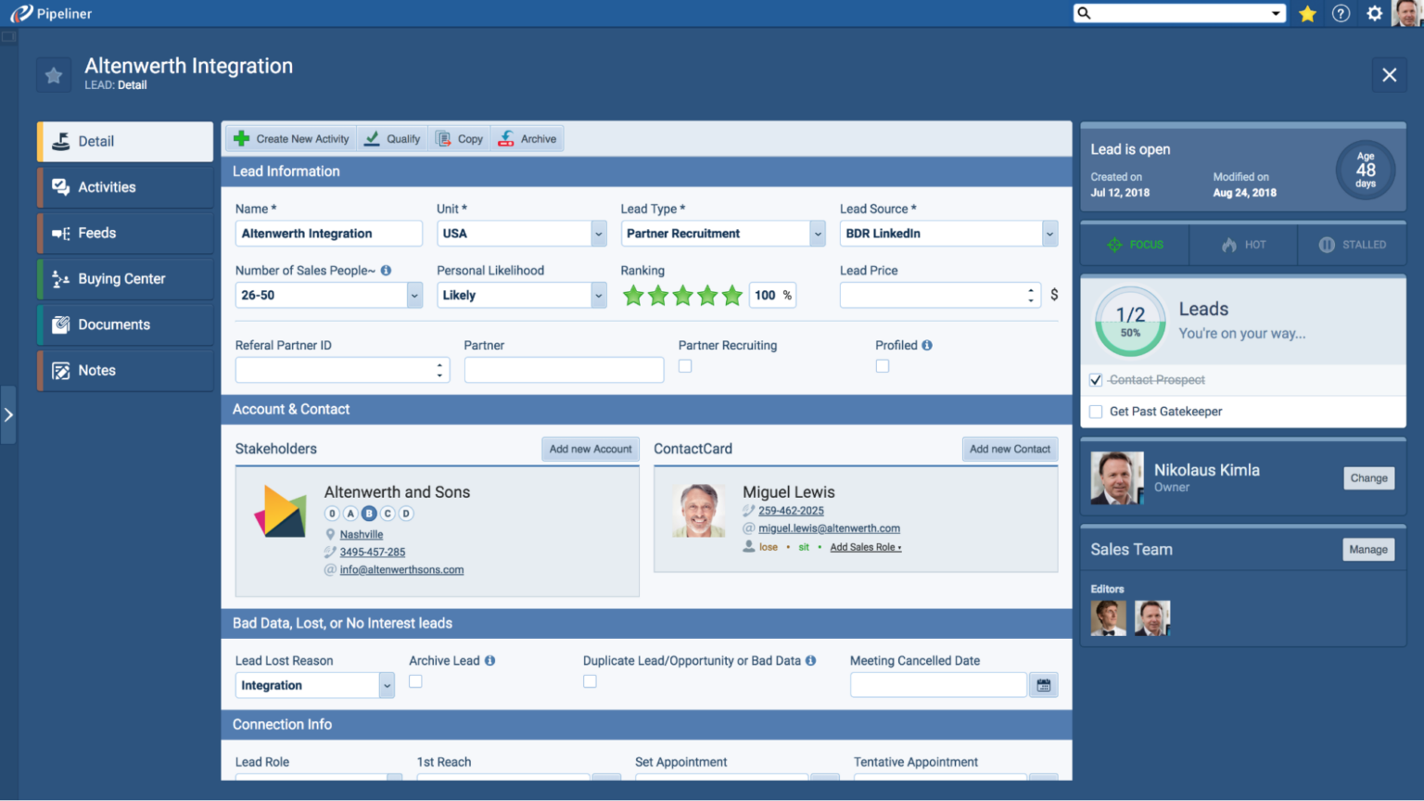Open the Pipeliner help icon
This screenshot has width=1424, height=801.
[x=1341, y=13]
